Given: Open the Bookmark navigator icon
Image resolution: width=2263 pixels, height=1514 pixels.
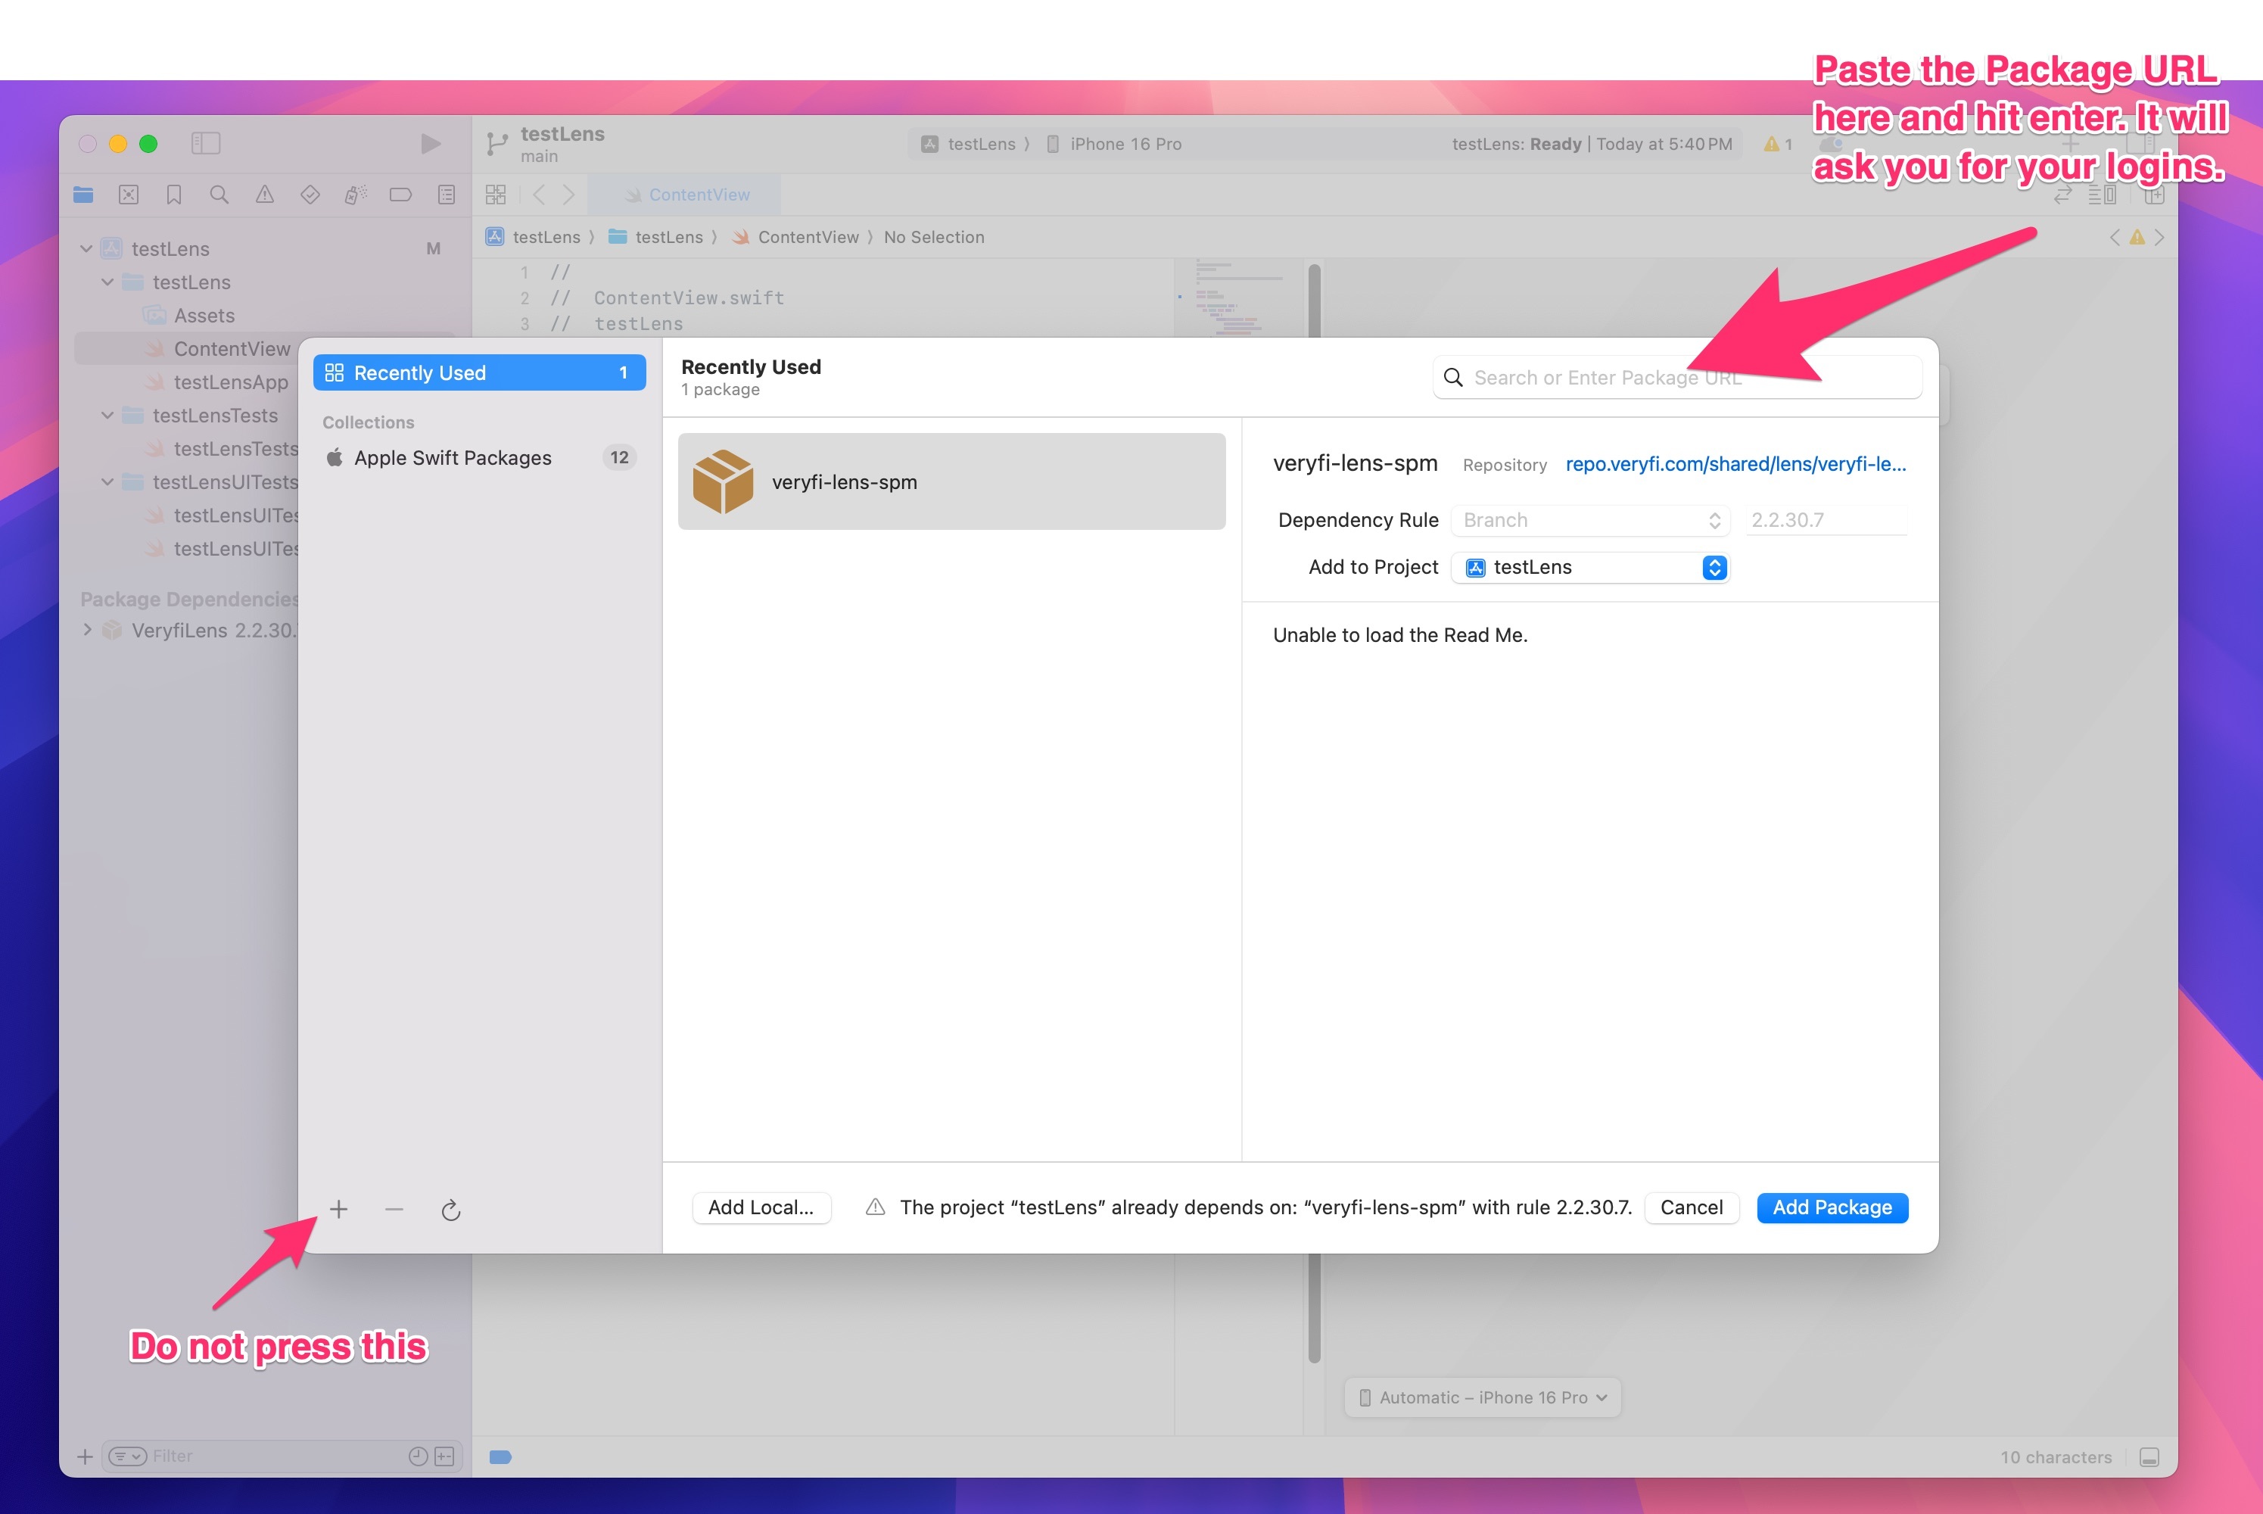Looking at the screenshot, I should (174, 195).
